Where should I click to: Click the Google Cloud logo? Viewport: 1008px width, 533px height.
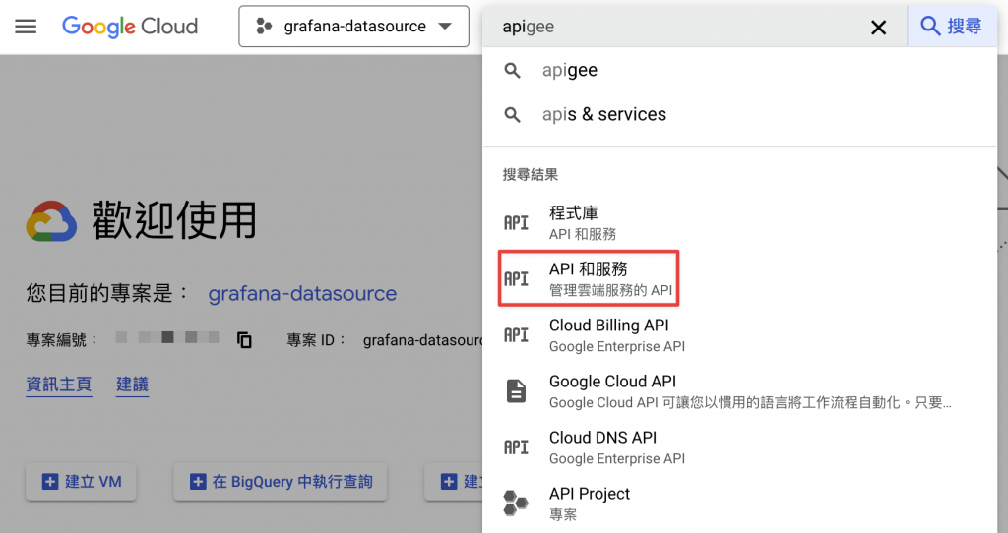(x=130, y=27)
